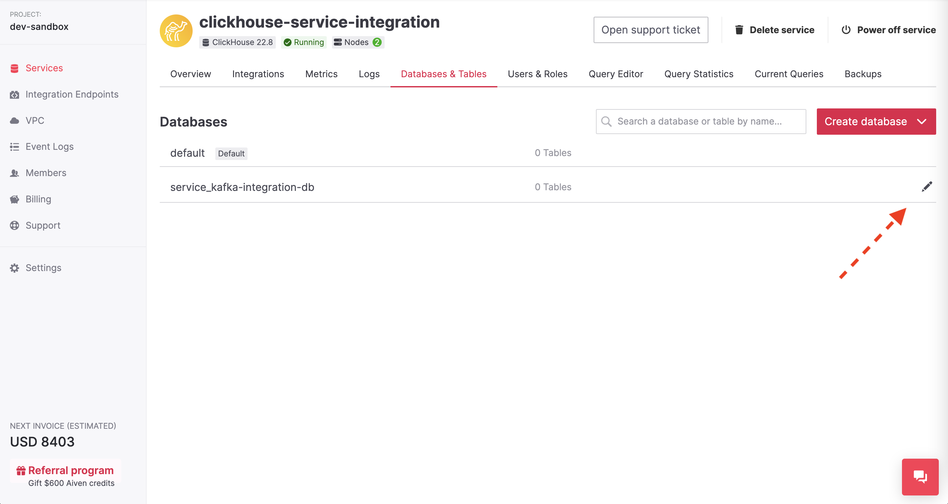Click the Referral program gift icon
The width and height of the screenshot is (948, 504).
pyautogui.click(x=21, y=470)
